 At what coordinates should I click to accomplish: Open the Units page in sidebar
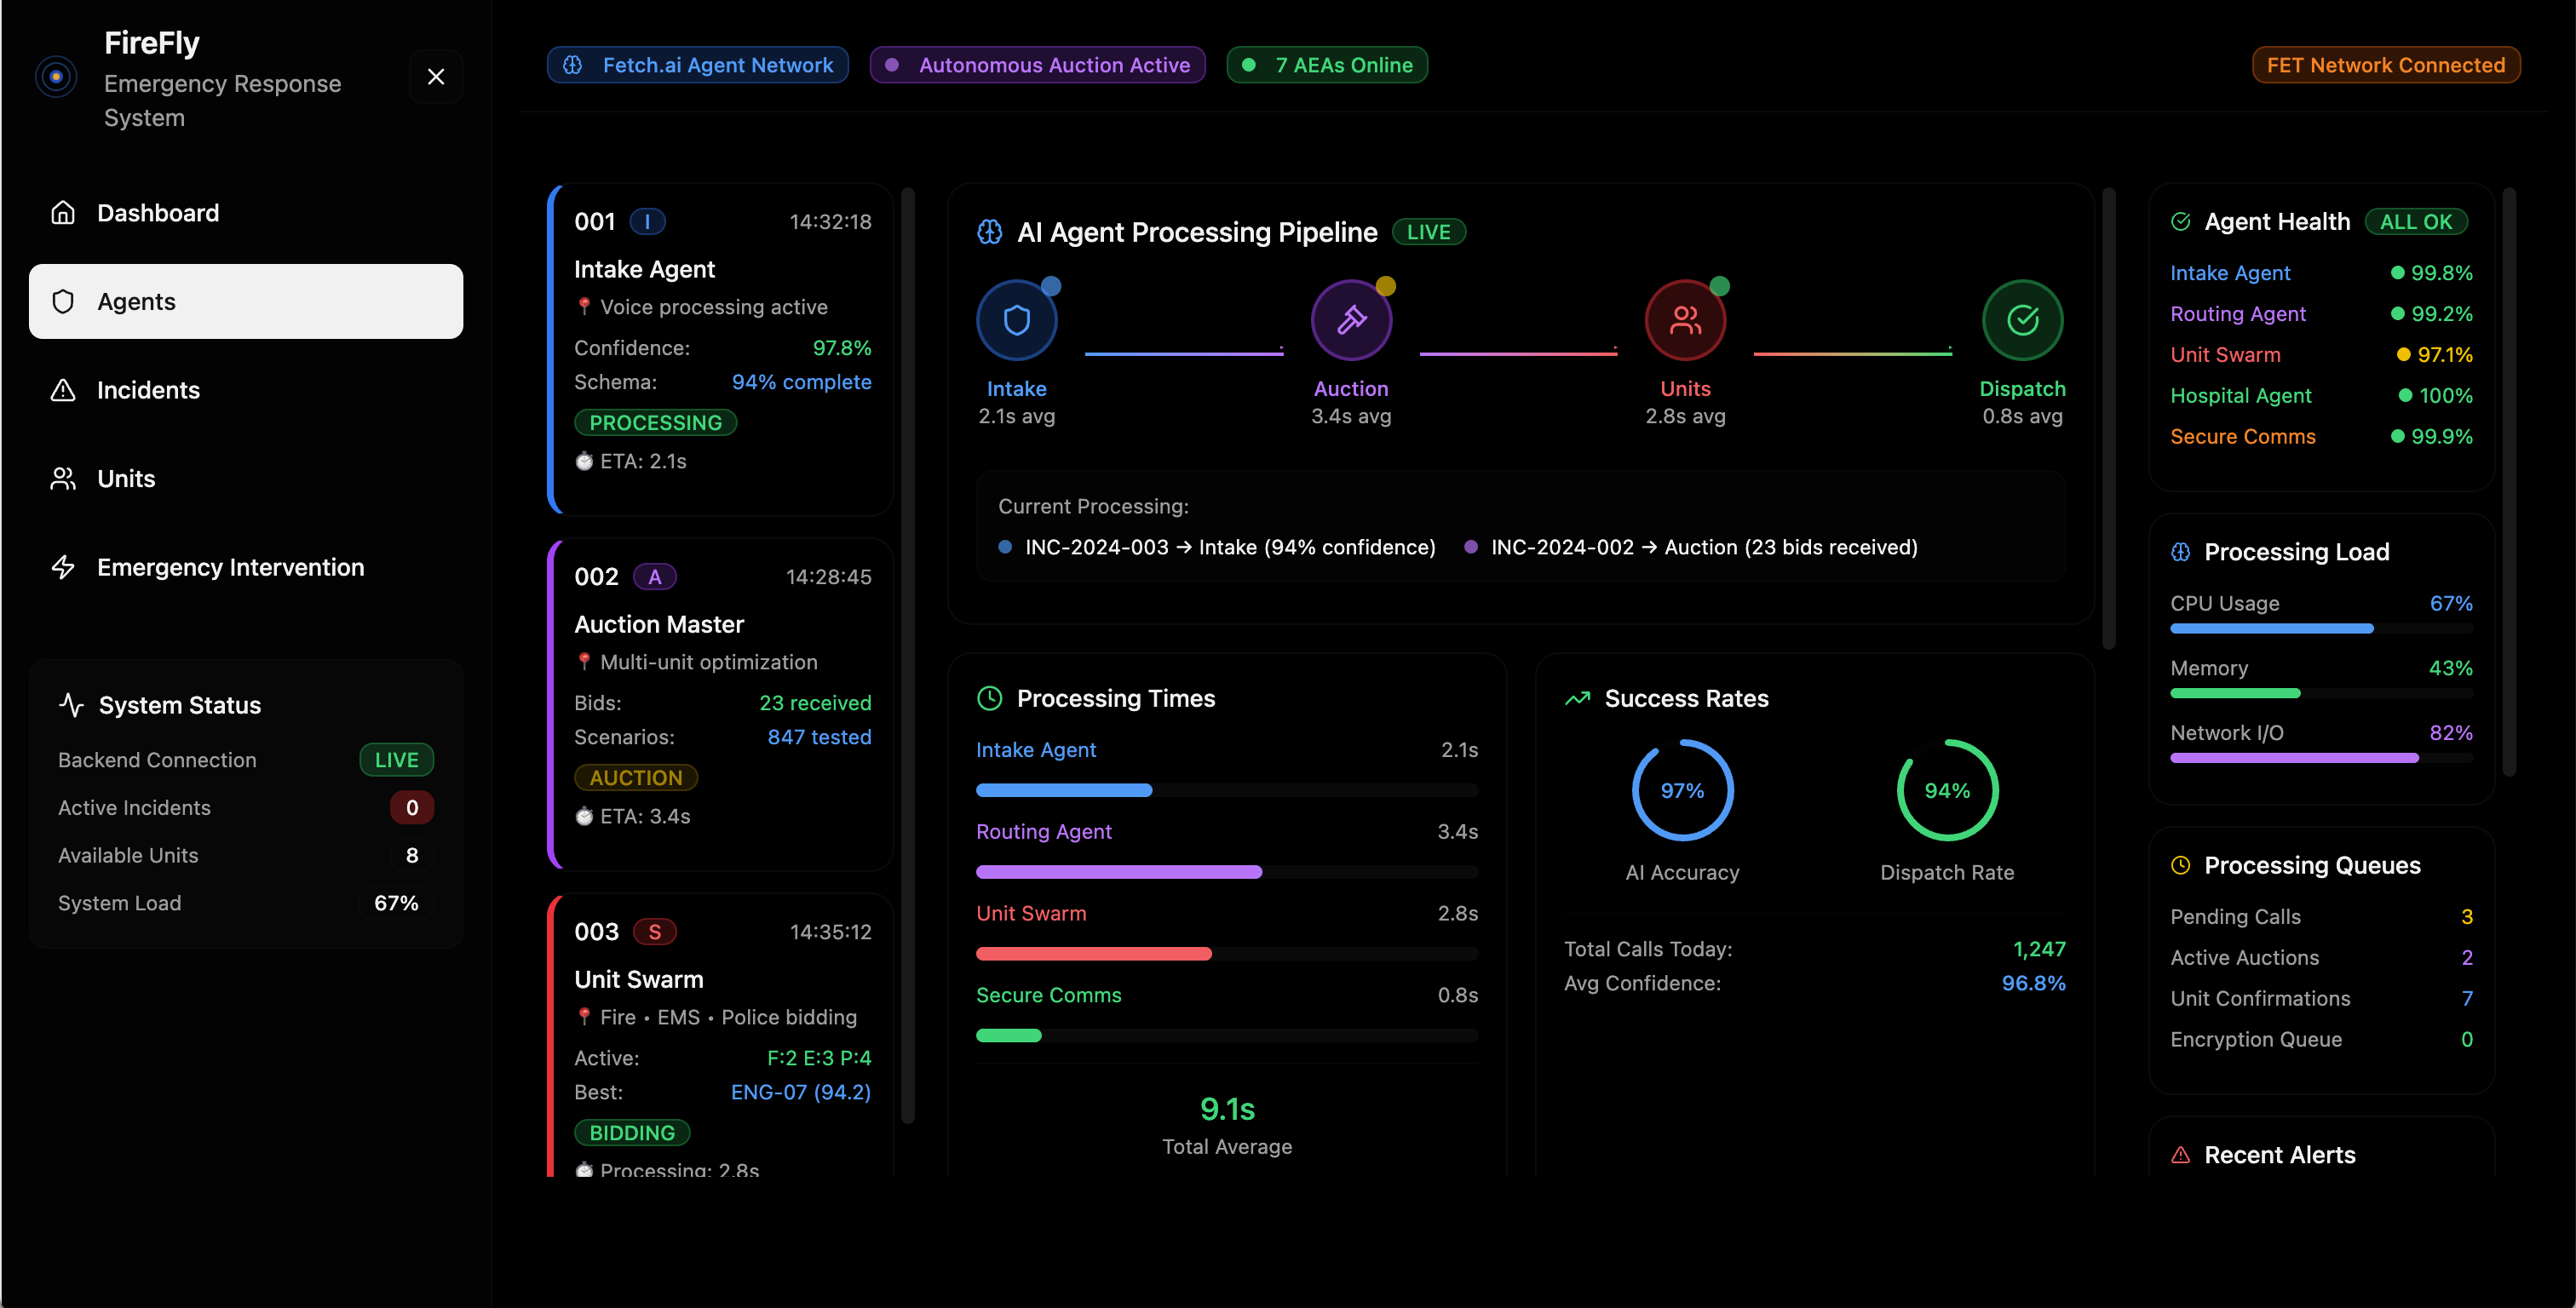(x=126, y=479)
